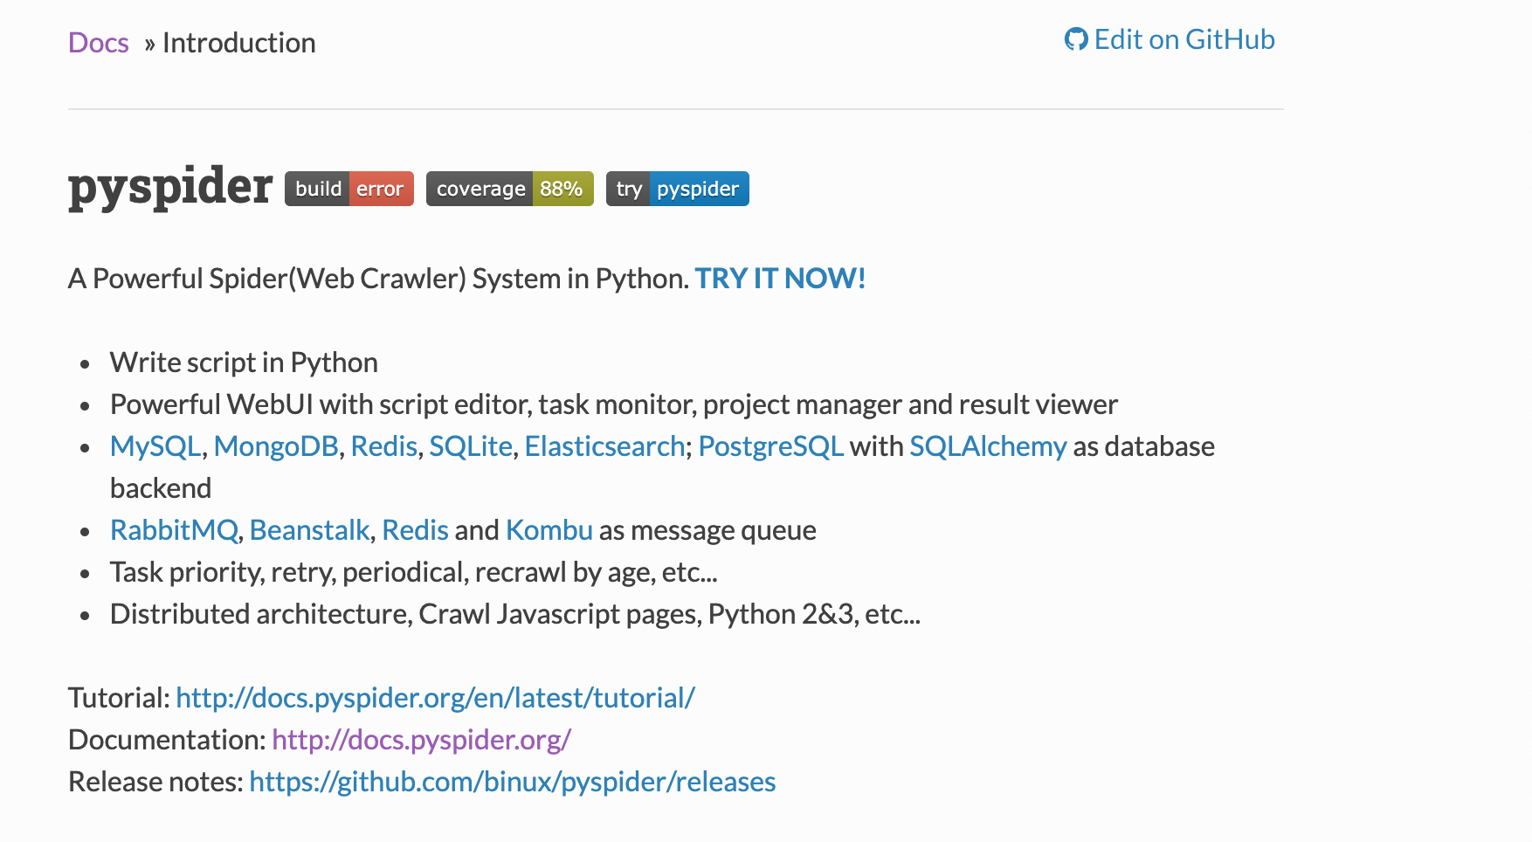The width and height of the screenshot is (1532, 842).
Task: Open the GitHub releases link
Action: coord(512,782)
